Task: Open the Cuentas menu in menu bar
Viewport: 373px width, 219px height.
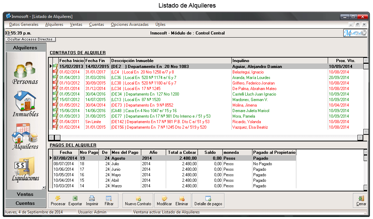Action: click(x=97, y=24)
